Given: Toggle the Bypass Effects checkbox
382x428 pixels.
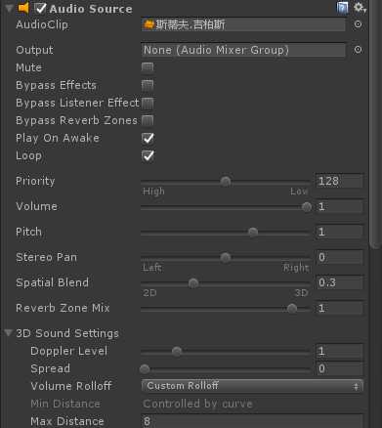Looking at the screenshot, I should [x=148, y=85].
